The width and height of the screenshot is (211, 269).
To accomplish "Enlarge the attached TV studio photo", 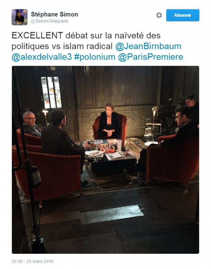I will pyautogui.click(x=106, y=160).
